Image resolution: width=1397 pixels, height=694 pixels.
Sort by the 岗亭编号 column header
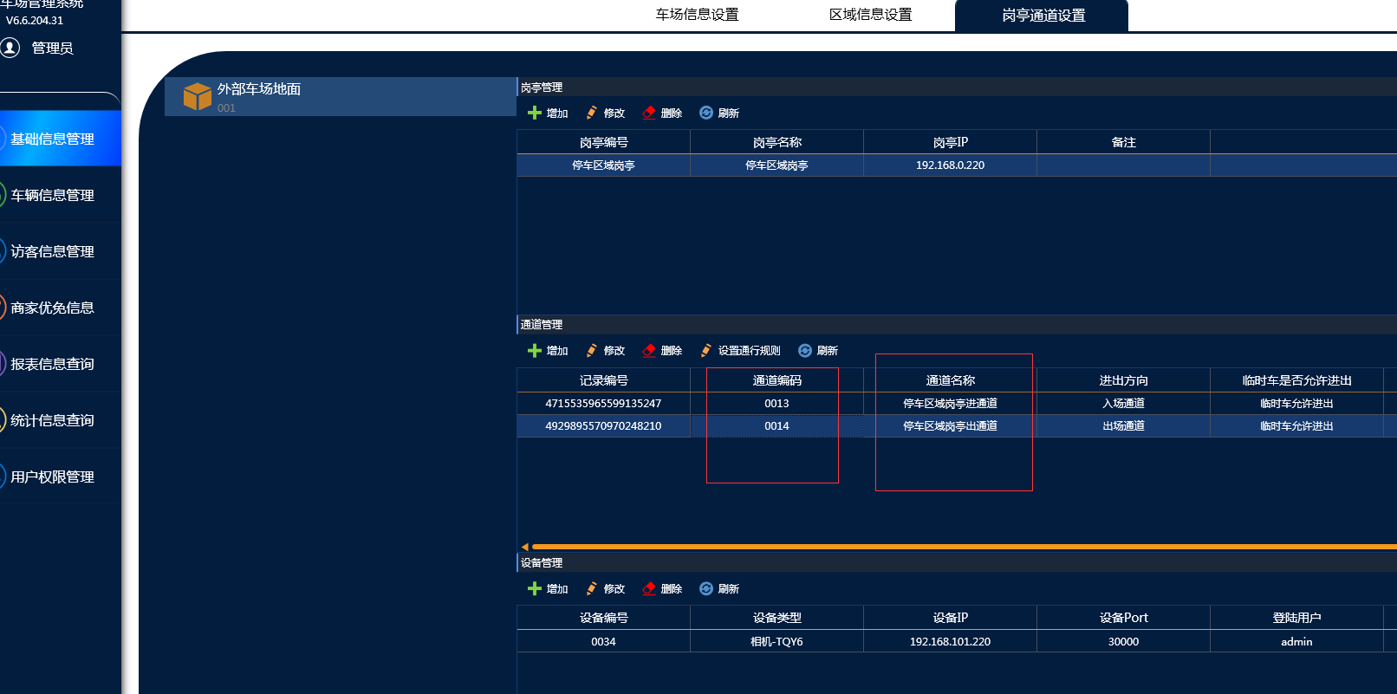pos(604,142)
